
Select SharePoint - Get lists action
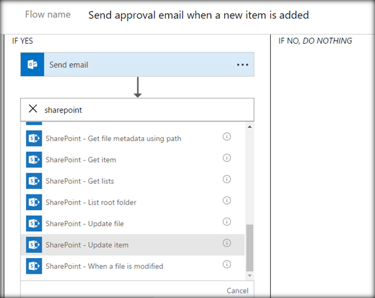(80, 181)
